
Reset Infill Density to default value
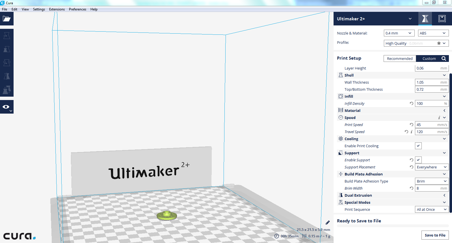(x=412, y=103)
